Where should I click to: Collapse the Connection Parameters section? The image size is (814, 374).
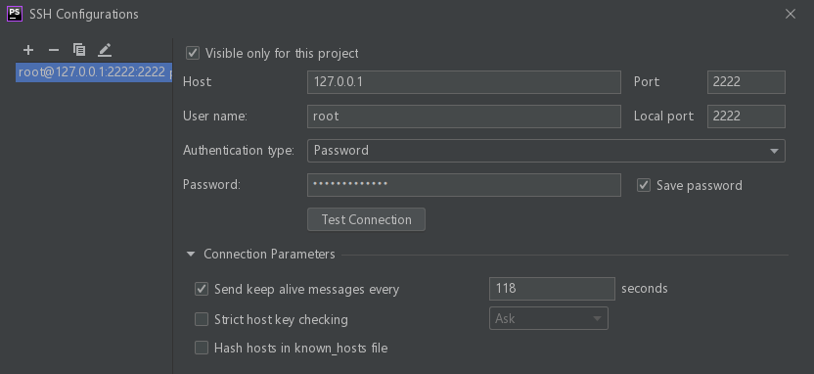tap(191, 254)
